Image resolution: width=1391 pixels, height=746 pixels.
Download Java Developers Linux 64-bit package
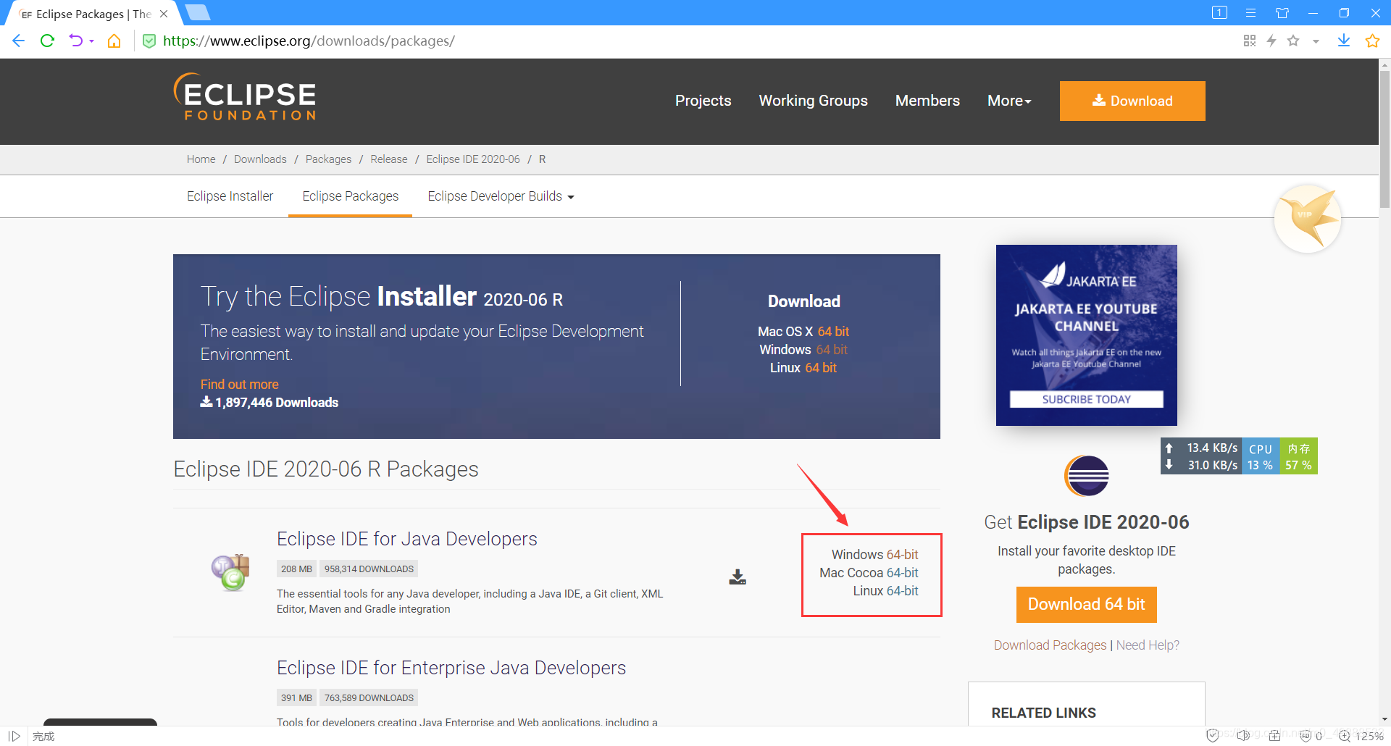pyautogui.click(x=902, y=591)
